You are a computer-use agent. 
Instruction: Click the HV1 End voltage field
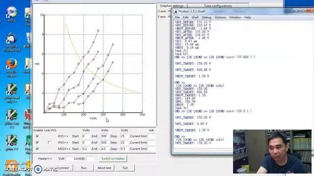click(x=105, y=136)
